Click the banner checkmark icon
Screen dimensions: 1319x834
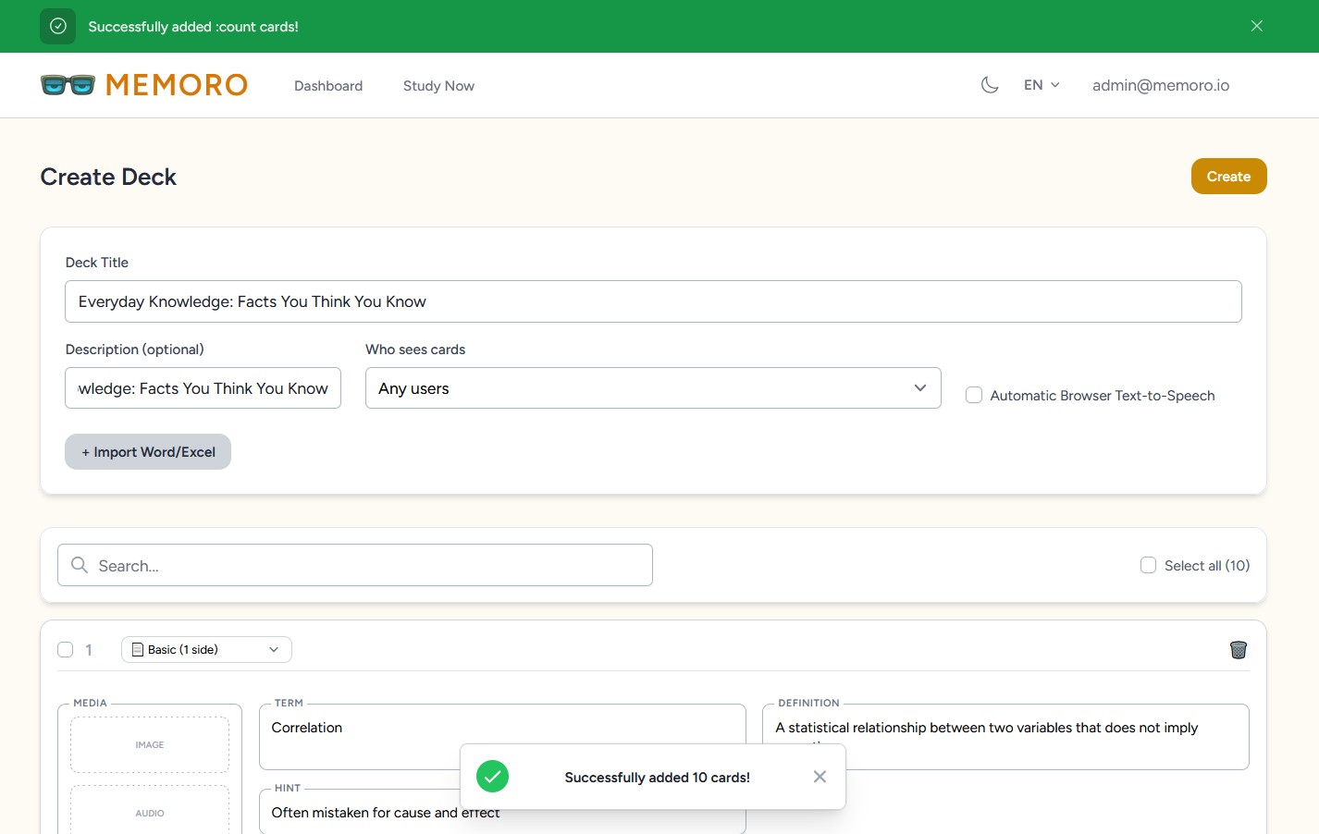coord(57,26)
